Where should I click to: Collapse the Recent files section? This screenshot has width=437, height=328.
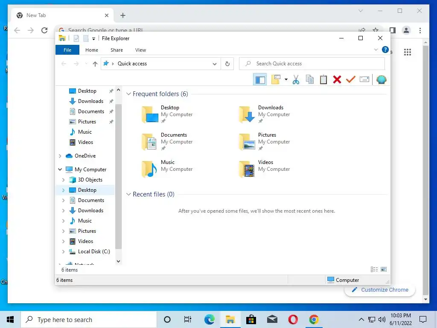[x=128, y=194]
